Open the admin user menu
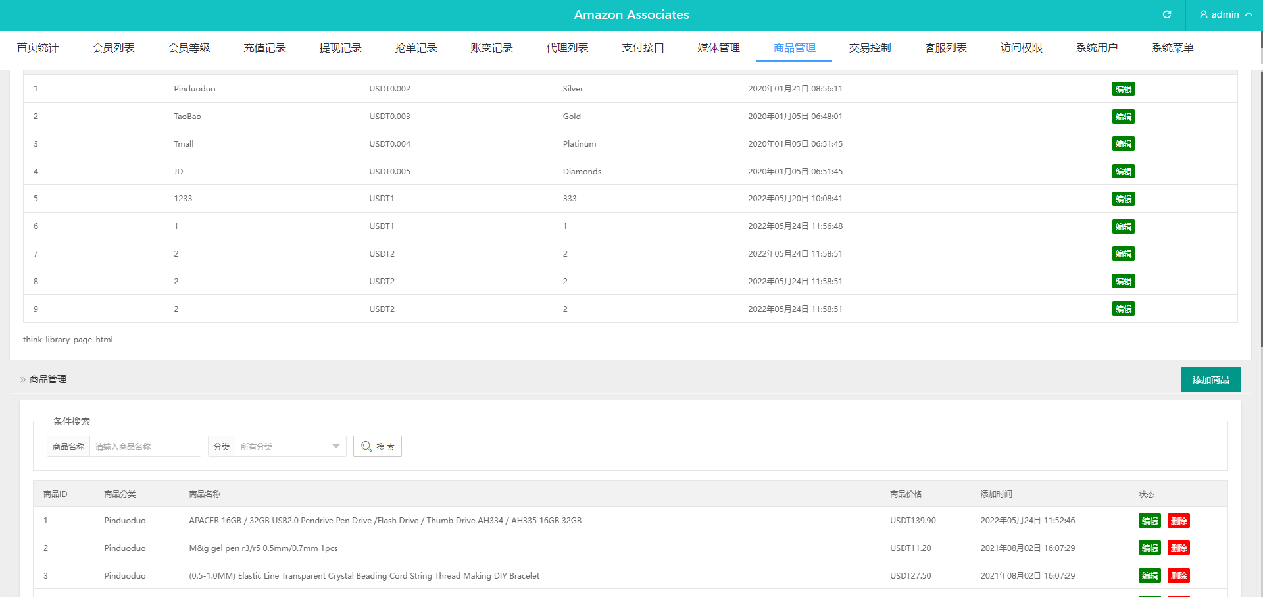The height and width of the screenshot is (597, 1263). coord(1225,14)
